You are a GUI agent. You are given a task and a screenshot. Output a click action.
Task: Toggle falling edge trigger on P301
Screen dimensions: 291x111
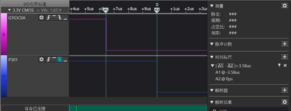(x=60, y=59)
